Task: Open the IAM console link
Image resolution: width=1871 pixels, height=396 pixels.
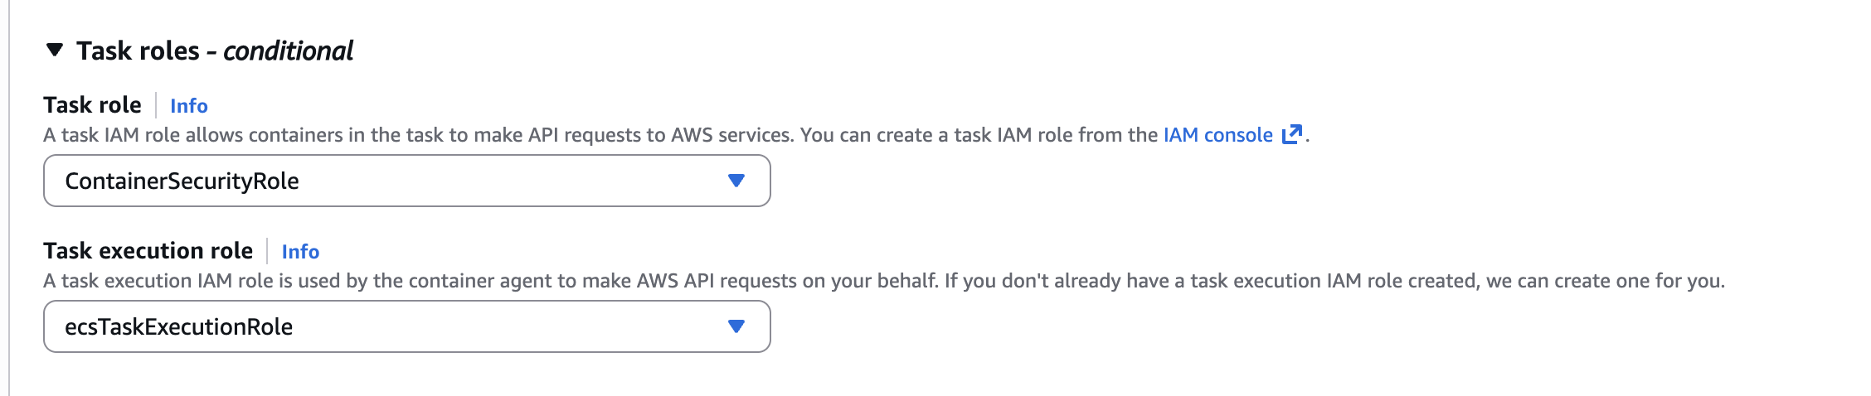Action: (1217, 135)
